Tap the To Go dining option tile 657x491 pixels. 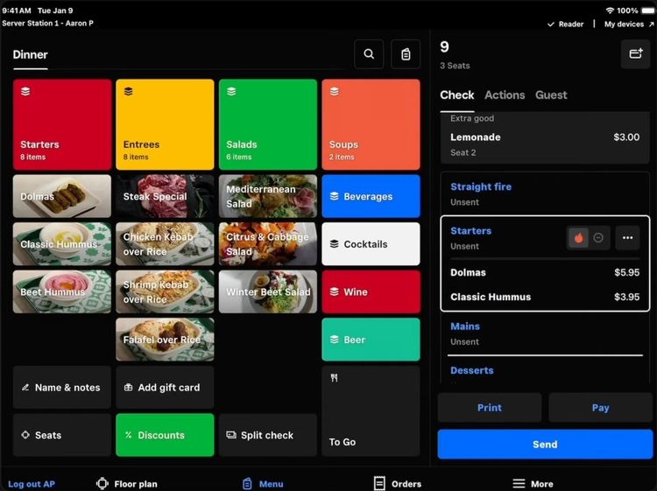pos(371,411)
